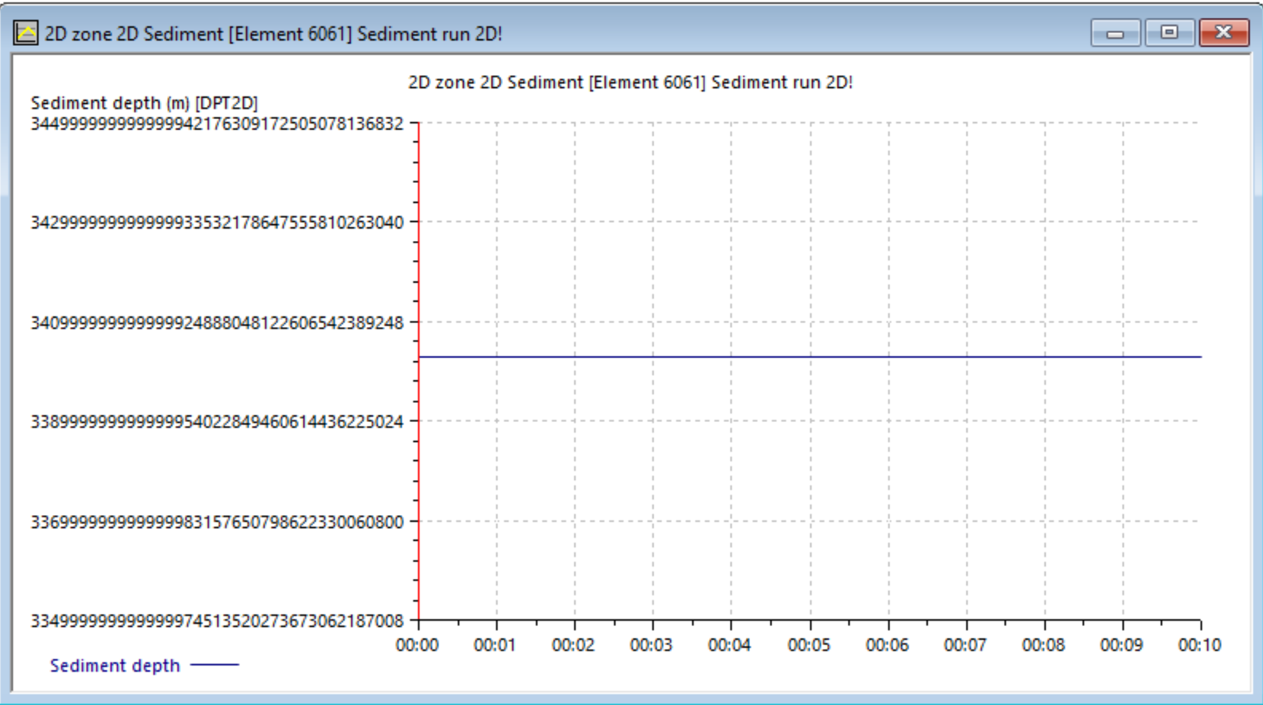Select the chart symbol beside the window title

(x=24, y=33)
